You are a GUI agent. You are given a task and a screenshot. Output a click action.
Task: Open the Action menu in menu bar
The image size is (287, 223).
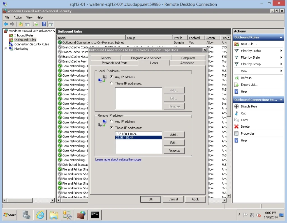18,17
